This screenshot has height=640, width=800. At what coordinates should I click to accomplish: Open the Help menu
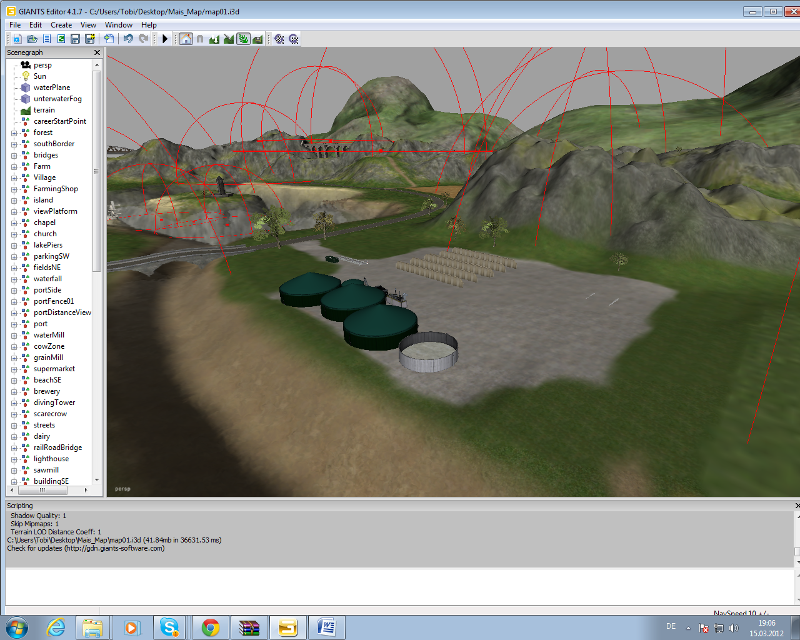click(x=149, y=25)
